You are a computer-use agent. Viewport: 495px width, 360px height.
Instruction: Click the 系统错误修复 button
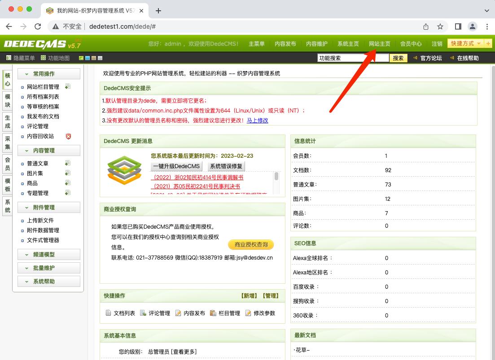click(x=226, y=166)
